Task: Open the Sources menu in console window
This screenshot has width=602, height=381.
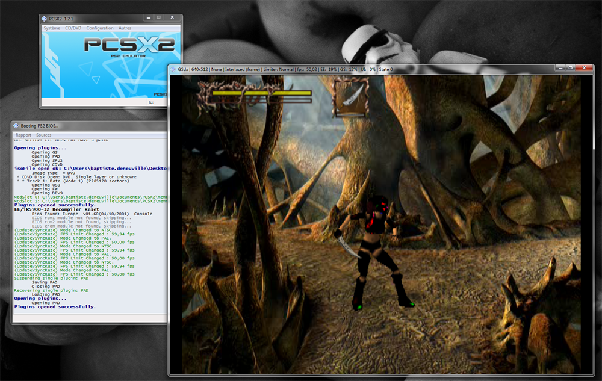Action: point(43,135)
